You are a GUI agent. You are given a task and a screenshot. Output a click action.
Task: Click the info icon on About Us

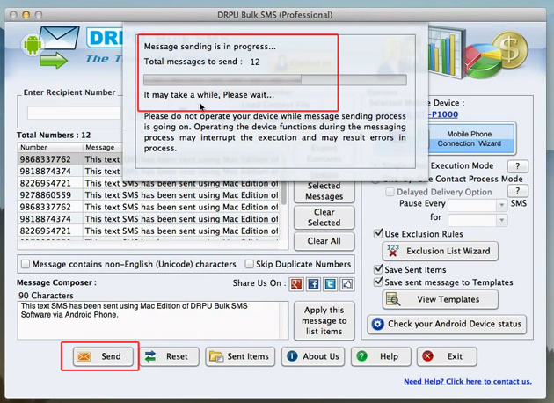pos(292,356)
